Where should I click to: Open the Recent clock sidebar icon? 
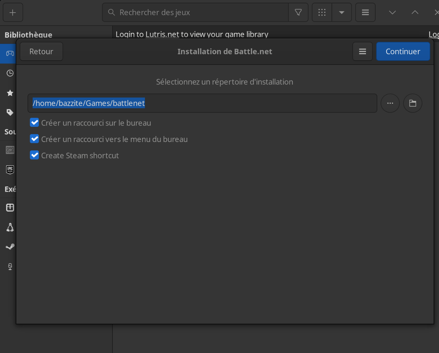click(10, 73)
